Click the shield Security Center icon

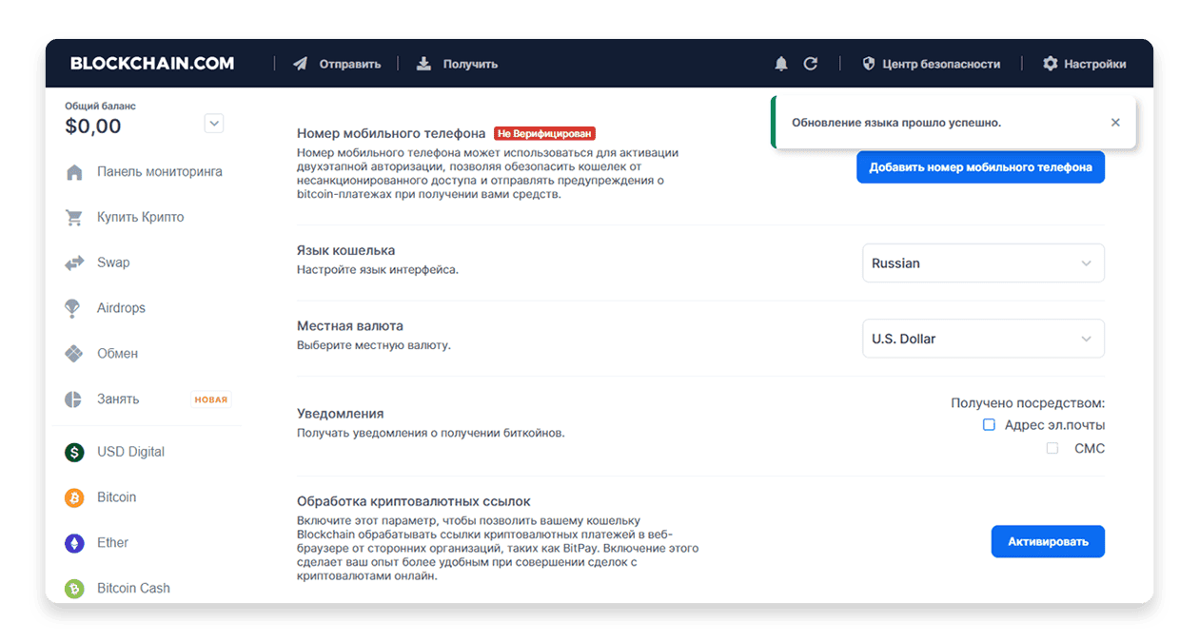869,64
